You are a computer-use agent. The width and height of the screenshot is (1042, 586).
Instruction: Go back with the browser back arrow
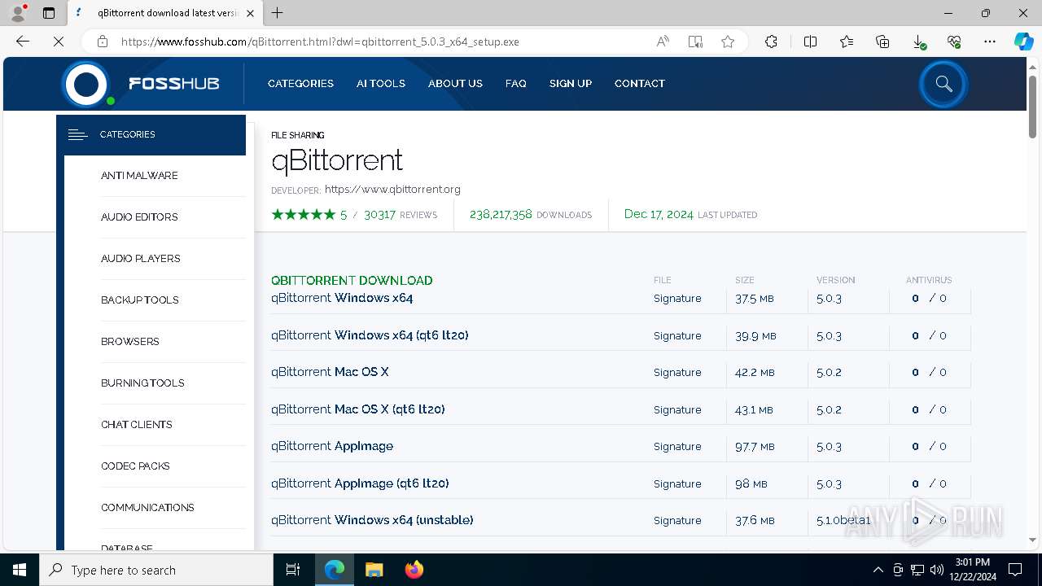click(x=23, y=42)
